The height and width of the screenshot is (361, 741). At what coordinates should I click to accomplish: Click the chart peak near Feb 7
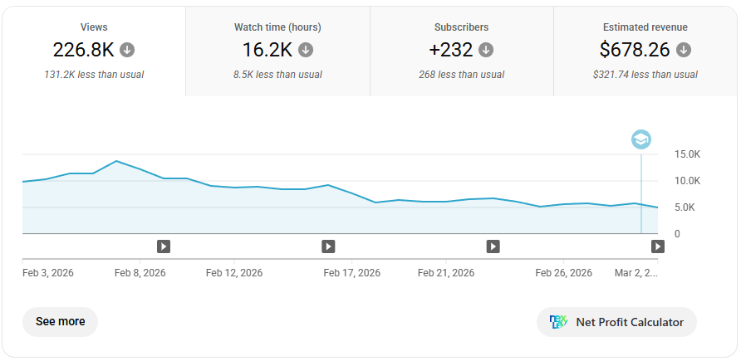click(116, 161)
